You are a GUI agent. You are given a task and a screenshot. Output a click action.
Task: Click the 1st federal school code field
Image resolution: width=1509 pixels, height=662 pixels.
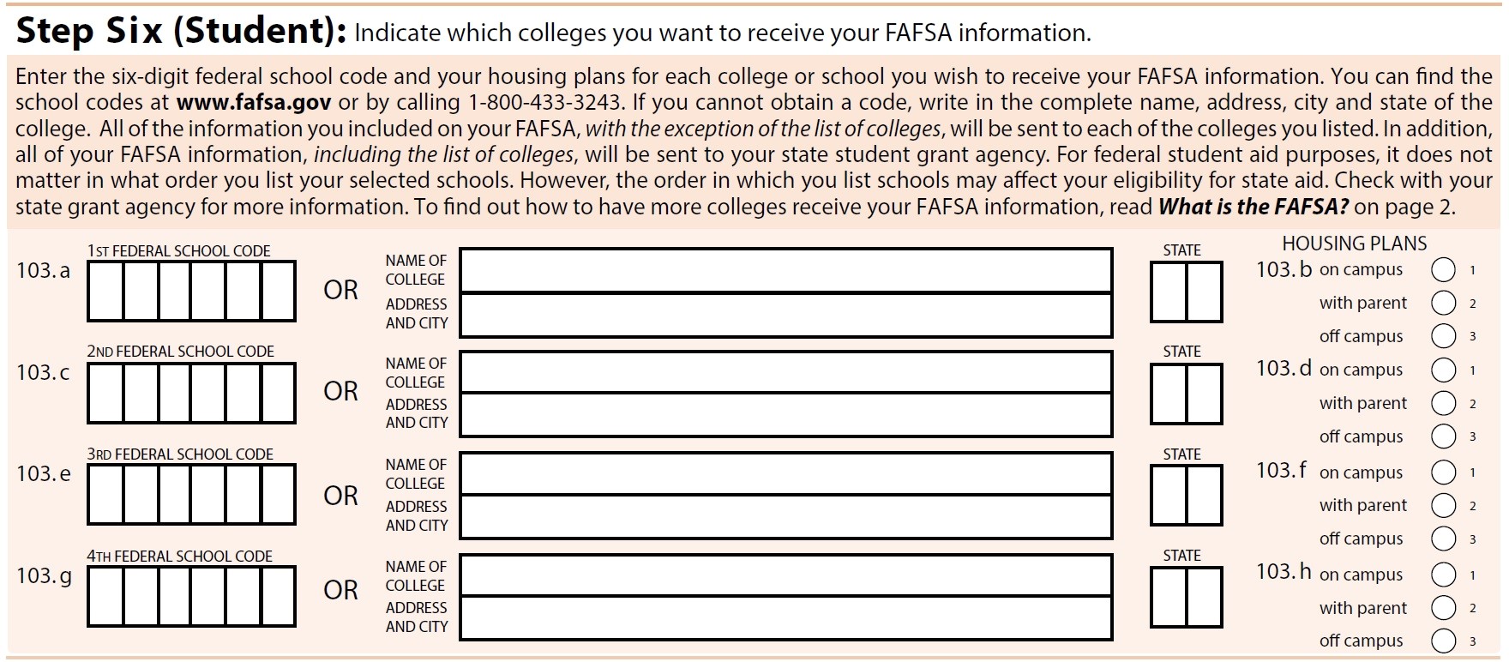pos(191,292)
